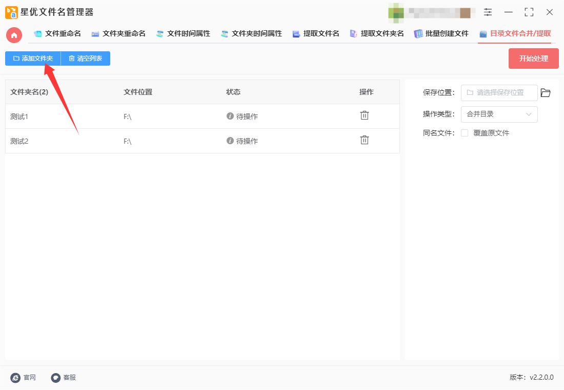Click the 文件夹名(2) column header
Screen dimensions: 564x390
click(x=29, y=92)
